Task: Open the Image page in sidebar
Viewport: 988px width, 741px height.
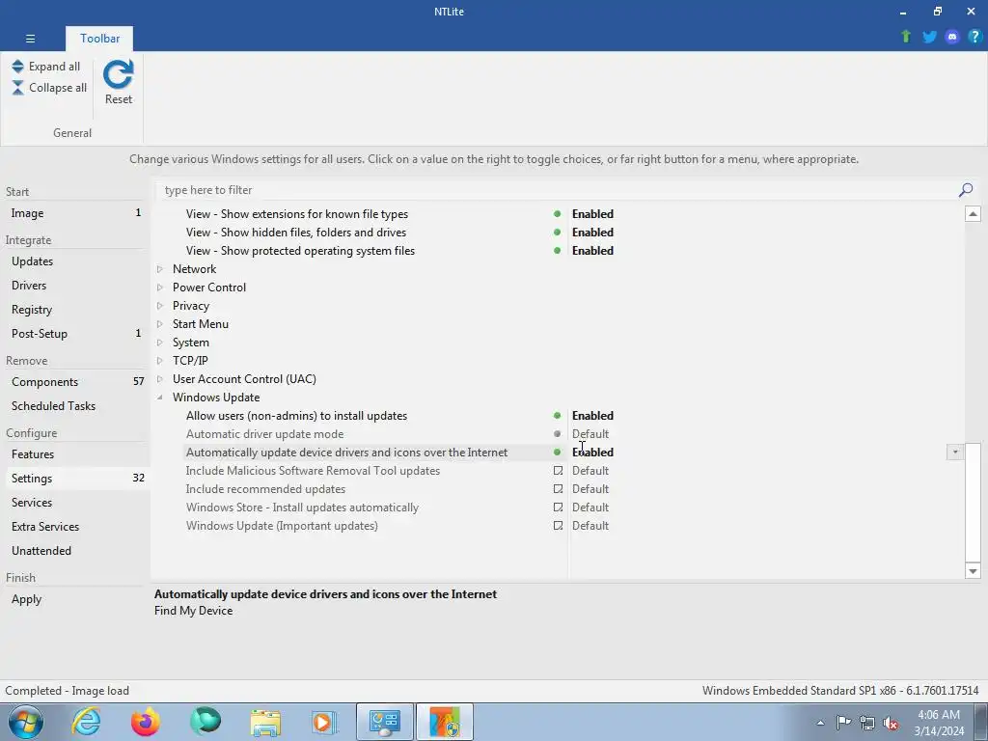Action: tap(75, 213)
